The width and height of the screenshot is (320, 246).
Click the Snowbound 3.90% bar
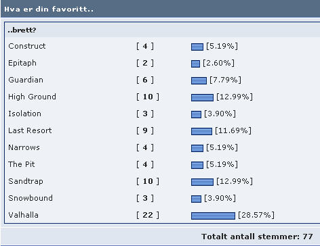[x=196, y=199]
